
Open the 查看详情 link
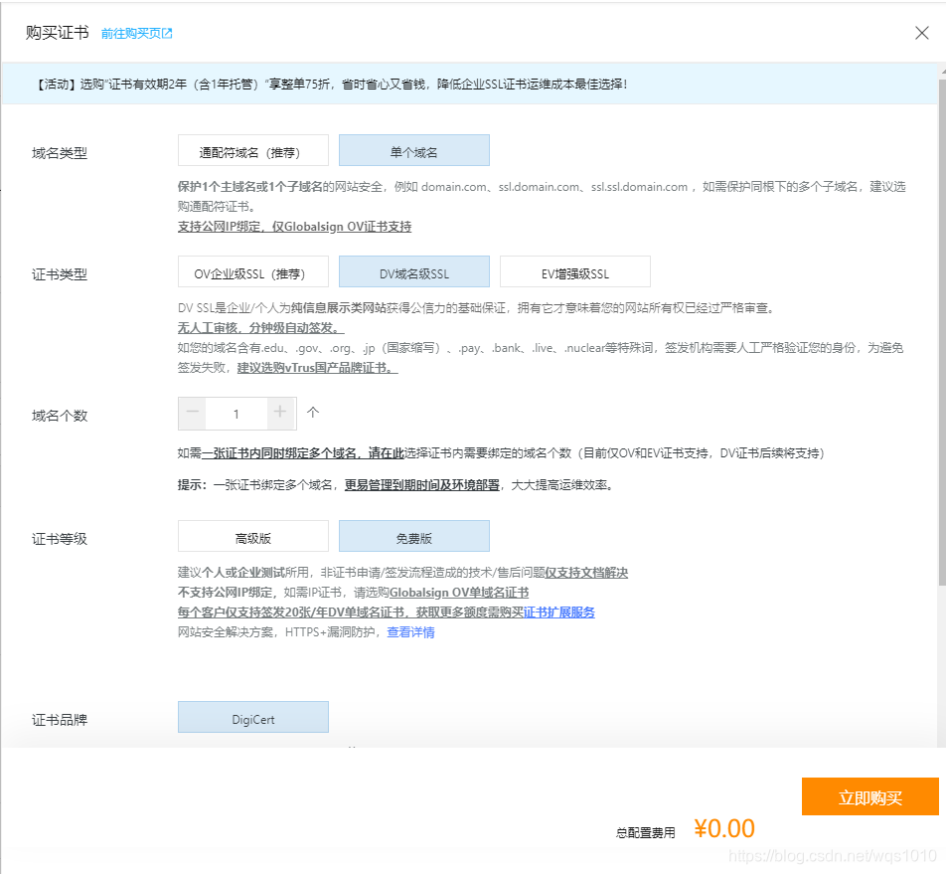point(410,631)
